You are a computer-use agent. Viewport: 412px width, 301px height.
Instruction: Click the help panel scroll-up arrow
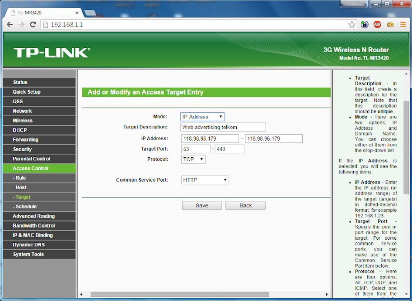pyautogui.click(x=406, y=74)
